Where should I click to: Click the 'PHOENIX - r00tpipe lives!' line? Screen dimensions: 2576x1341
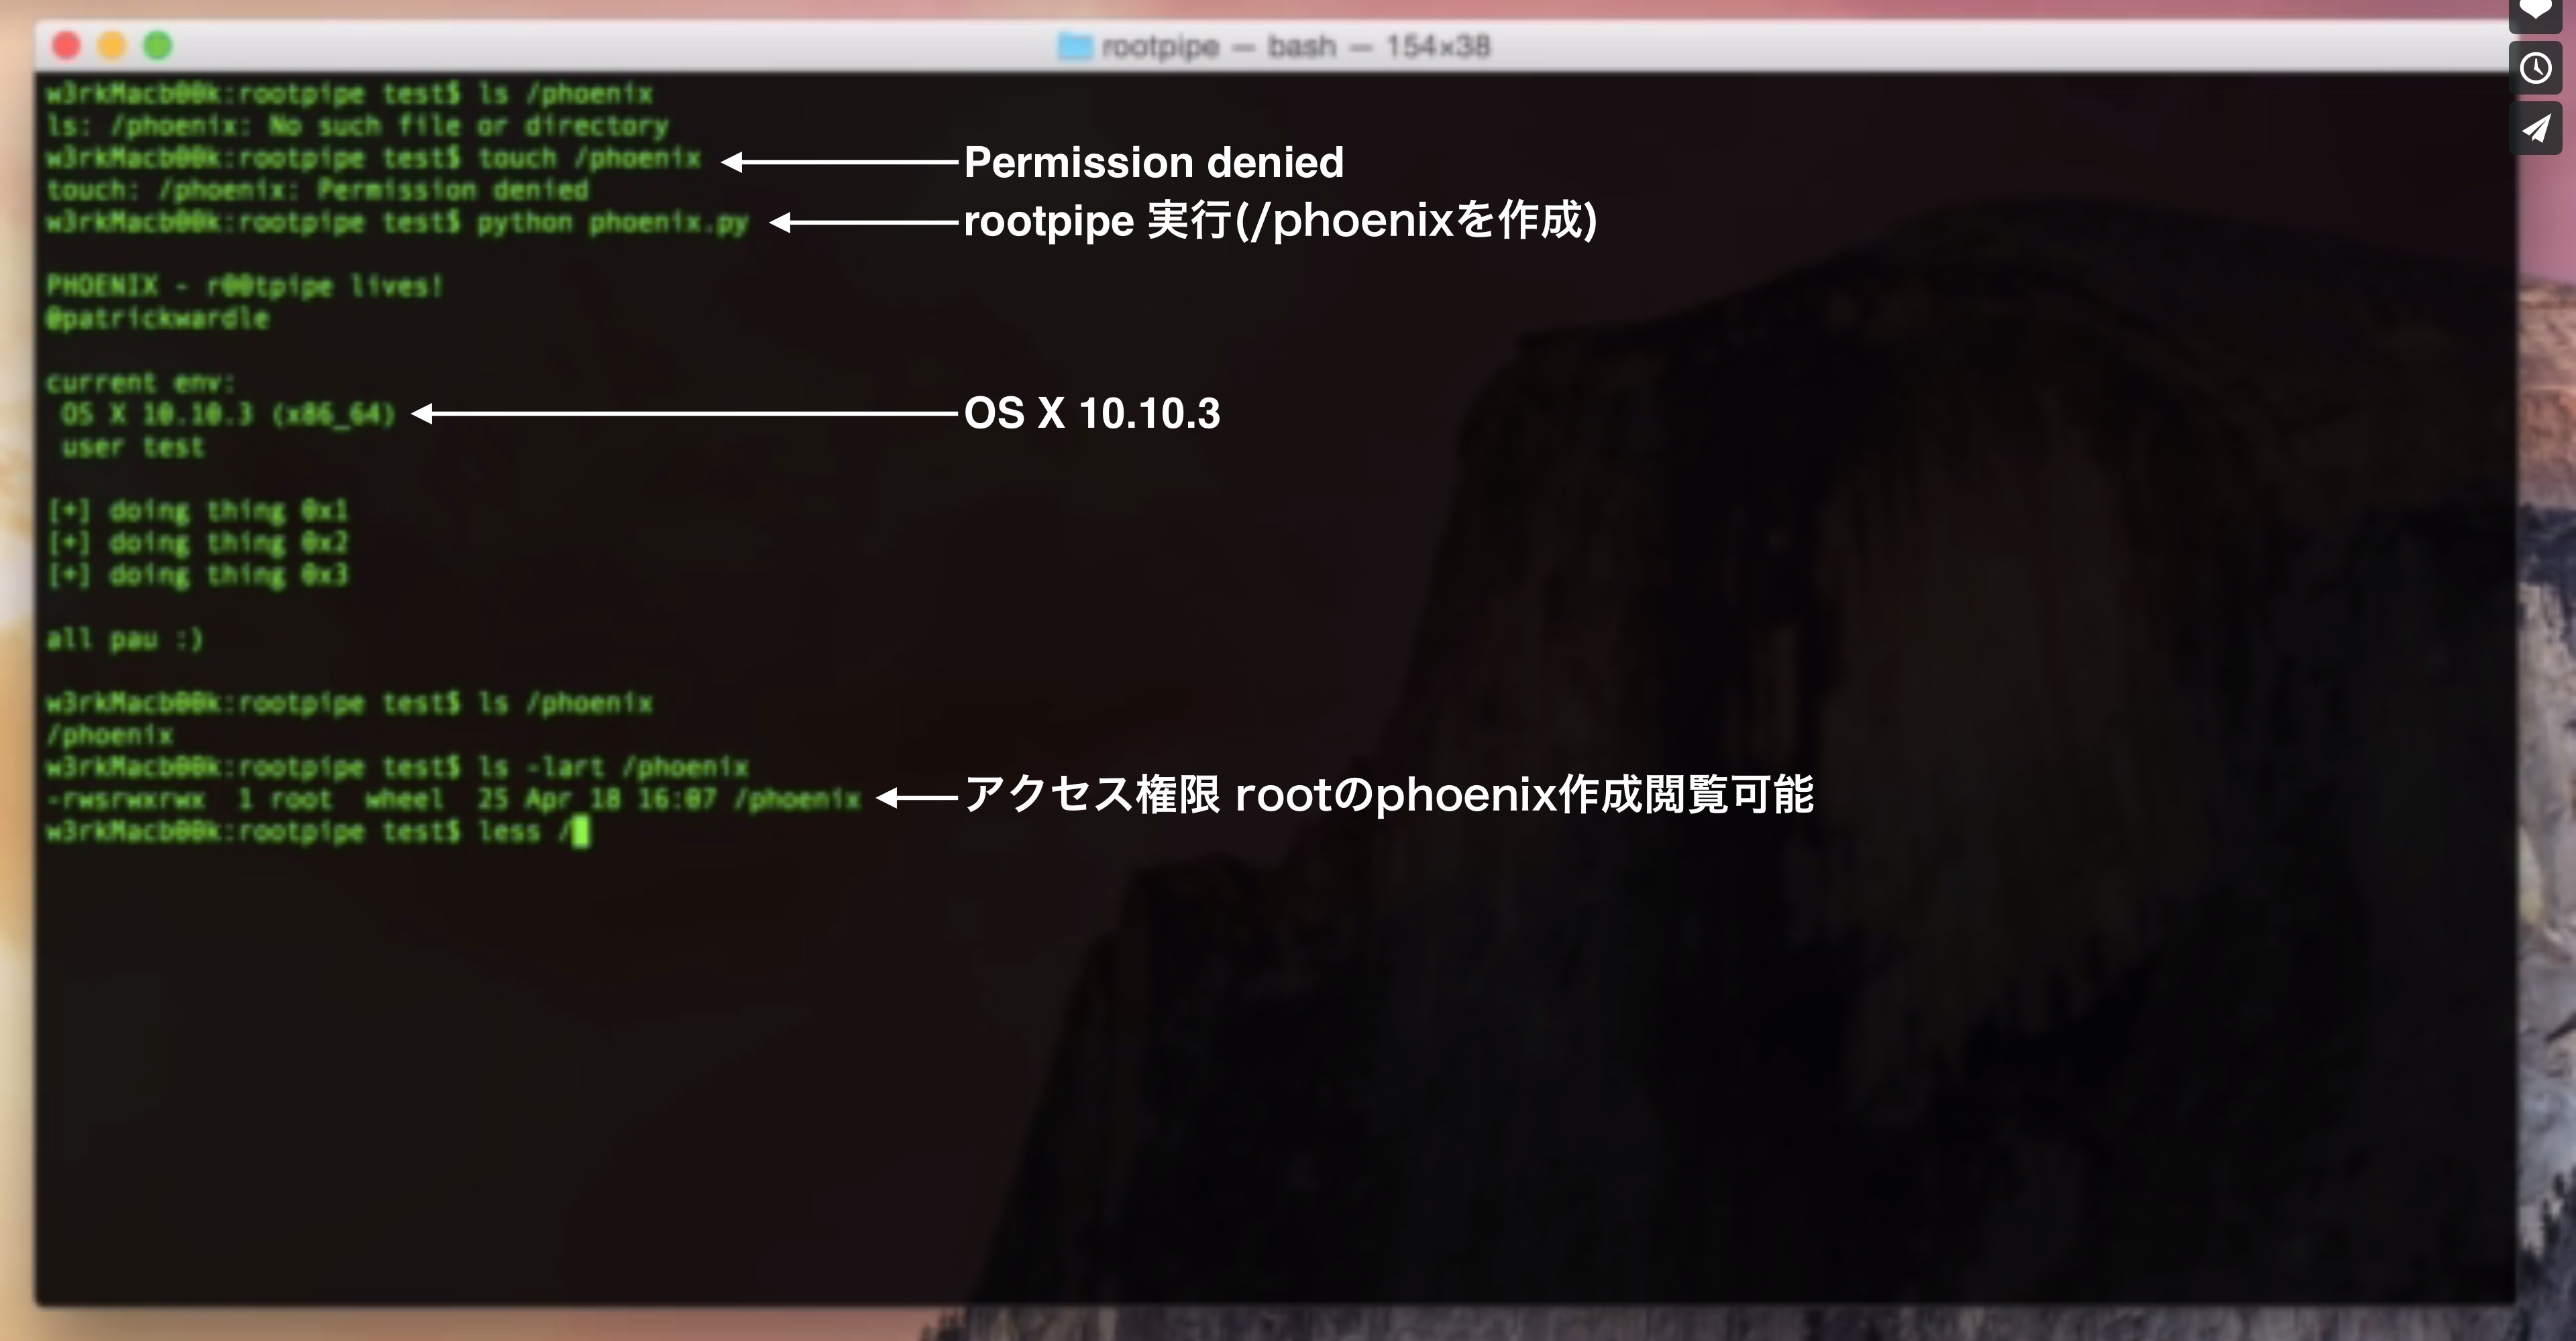(244, 287)
